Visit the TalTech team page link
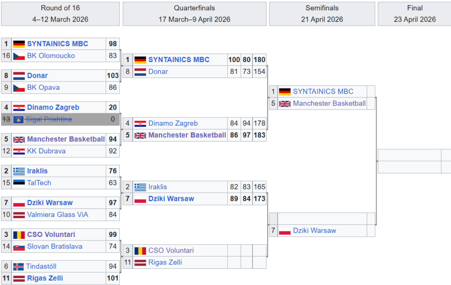This screenshot has width=451, height=285. pyautogui.click(x=39, y=183)
